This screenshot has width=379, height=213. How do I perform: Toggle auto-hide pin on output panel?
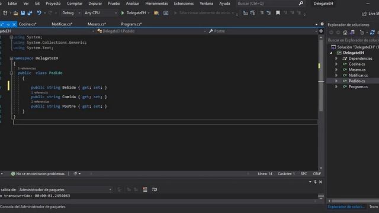pyautogui.click(x=315, y=182)
